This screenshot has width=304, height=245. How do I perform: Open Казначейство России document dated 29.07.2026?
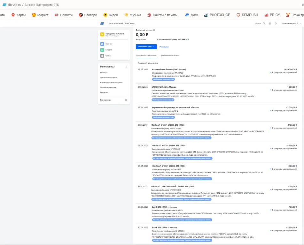(x=217, y=74)
